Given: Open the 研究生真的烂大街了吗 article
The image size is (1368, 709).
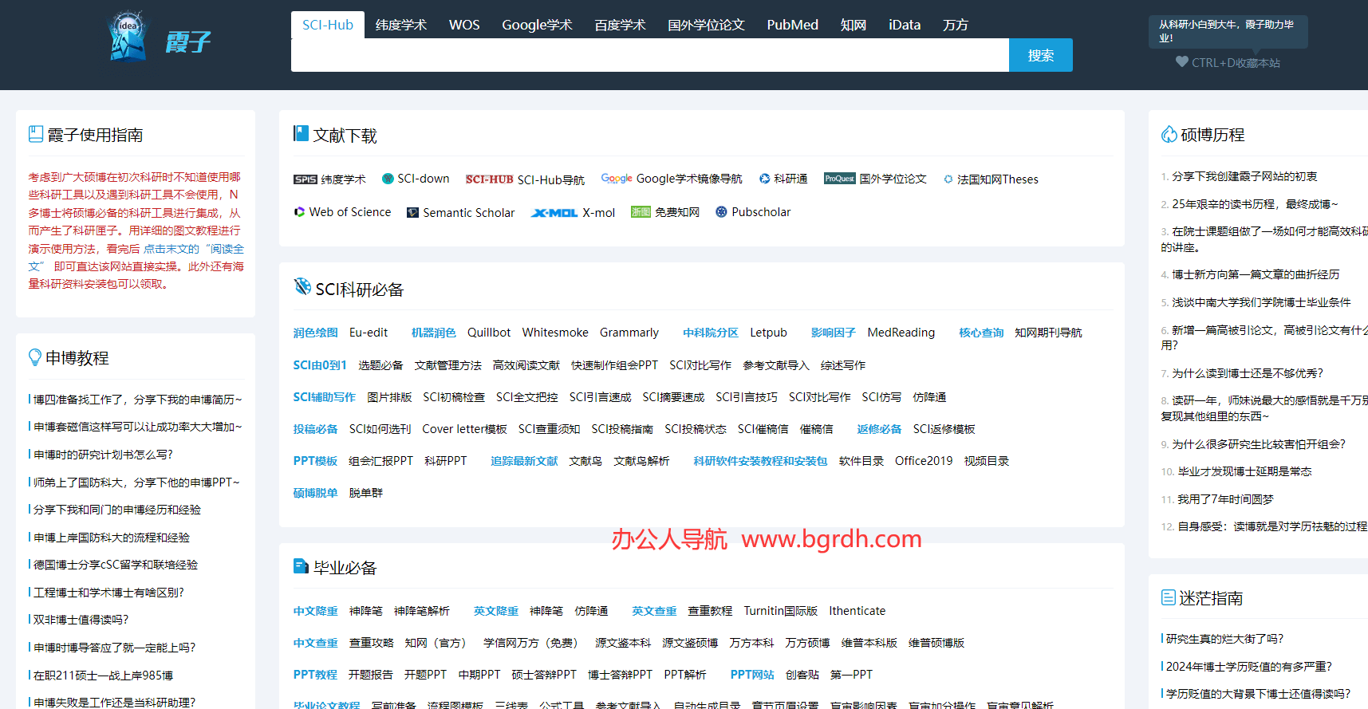Looking at the screenshot, I should [x=1224, y=639].
